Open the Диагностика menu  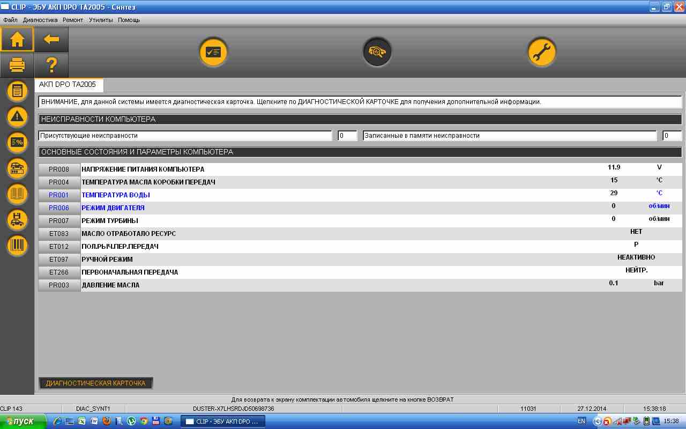[x=40, y=20]
